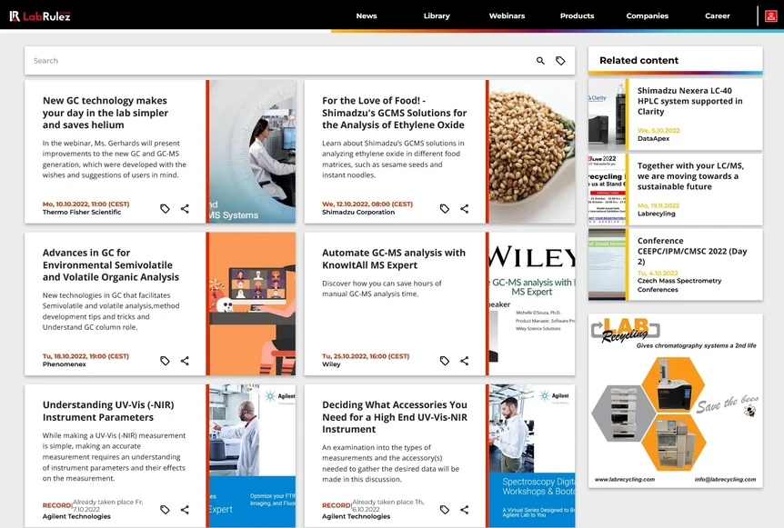Click 'Thermo Fisher Scientific' company name
784x528 pixels.
click(x=82, y=212)
